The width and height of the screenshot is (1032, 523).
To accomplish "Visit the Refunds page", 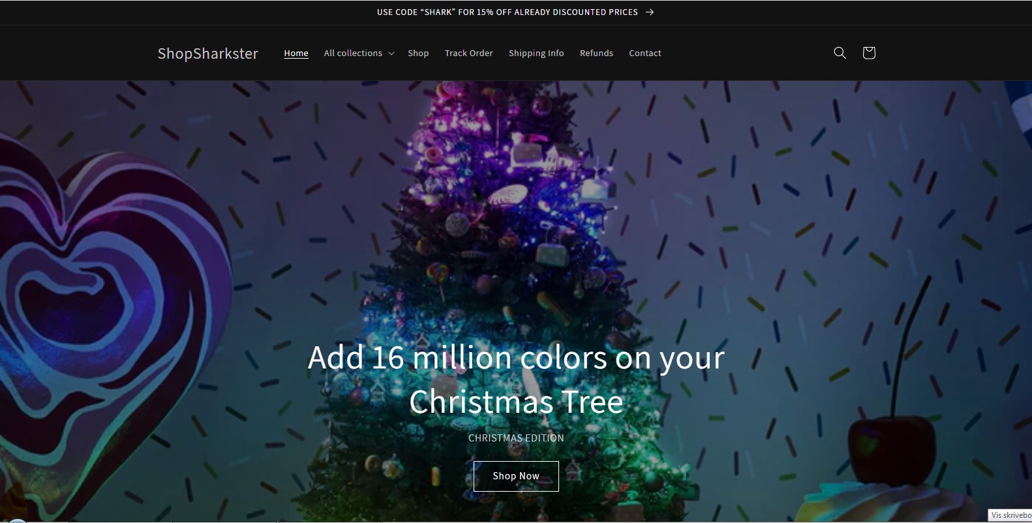I will click(x=596, y=53).
